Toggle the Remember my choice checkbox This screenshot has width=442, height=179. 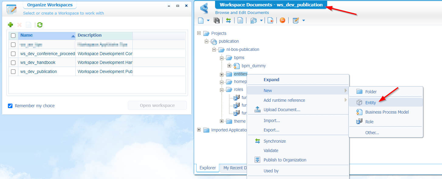10,106
